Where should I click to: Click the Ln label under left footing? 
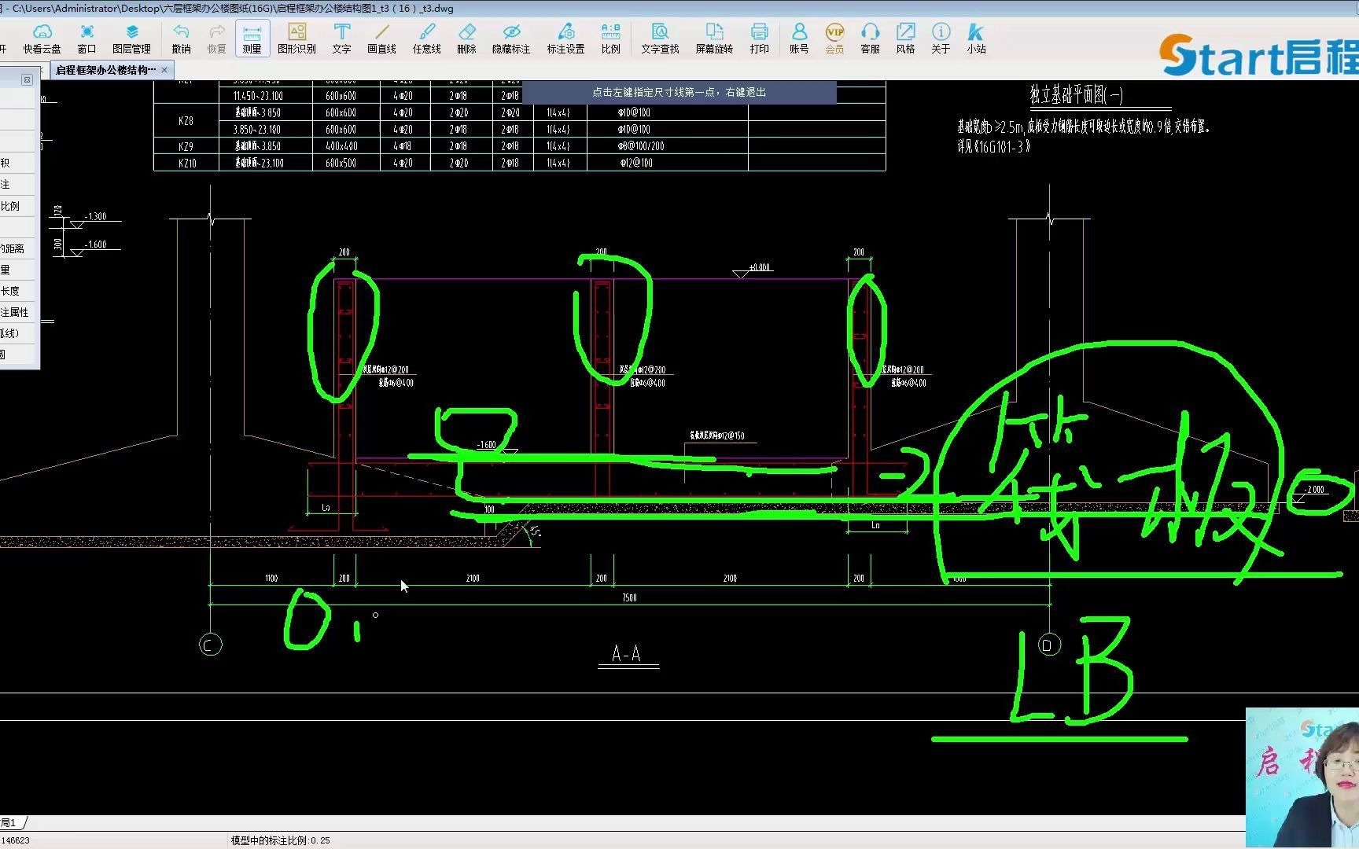click(326, 508)
